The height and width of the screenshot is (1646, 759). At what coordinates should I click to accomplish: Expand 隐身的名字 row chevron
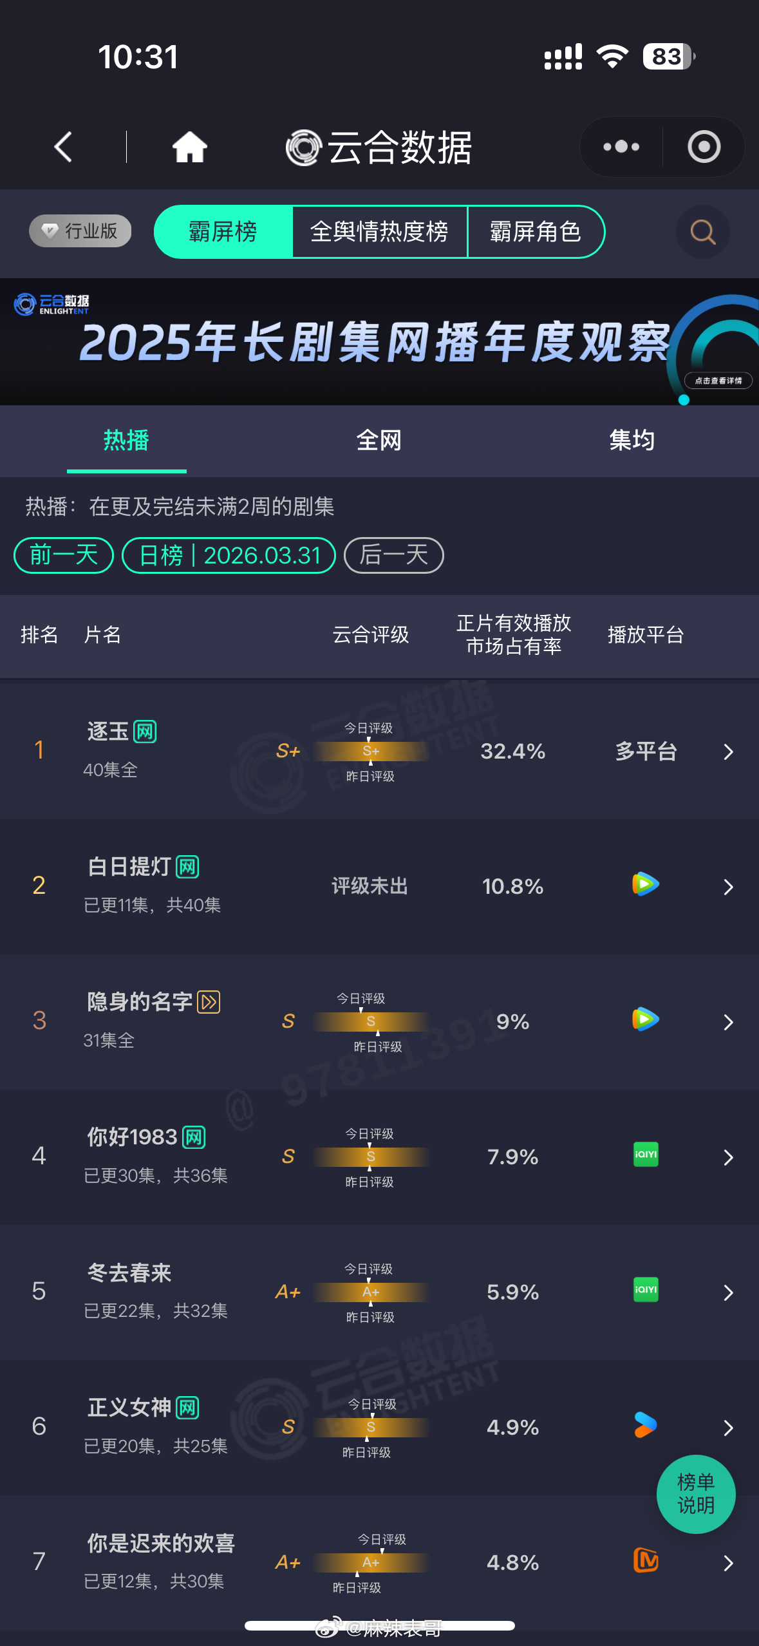[x=728, y=1022]
